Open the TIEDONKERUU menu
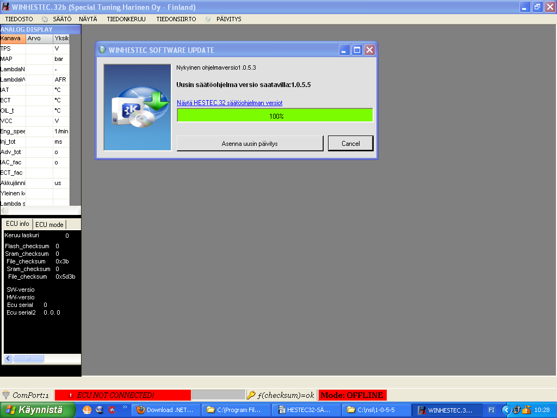Image resolution: width=557 pixels, height=418 pixels. pyautogui.click(x=126, y=19)
